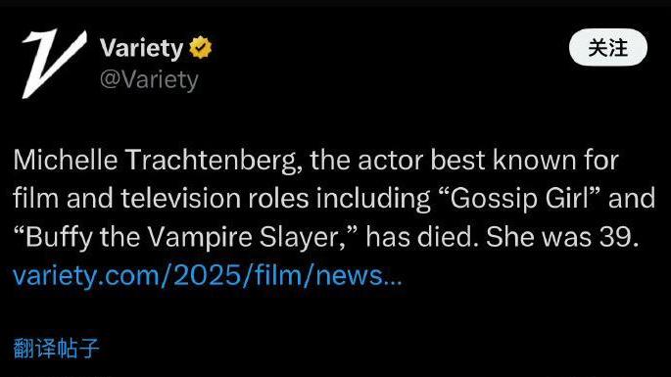This screenshot has width=671, height=377.
Task: Click the word "Slayer" in the post
Action: pos(303,238)
